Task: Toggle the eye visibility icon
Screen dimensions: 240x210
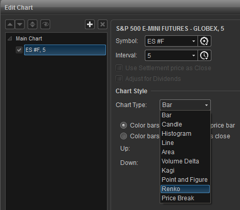Action: point(45,25)
